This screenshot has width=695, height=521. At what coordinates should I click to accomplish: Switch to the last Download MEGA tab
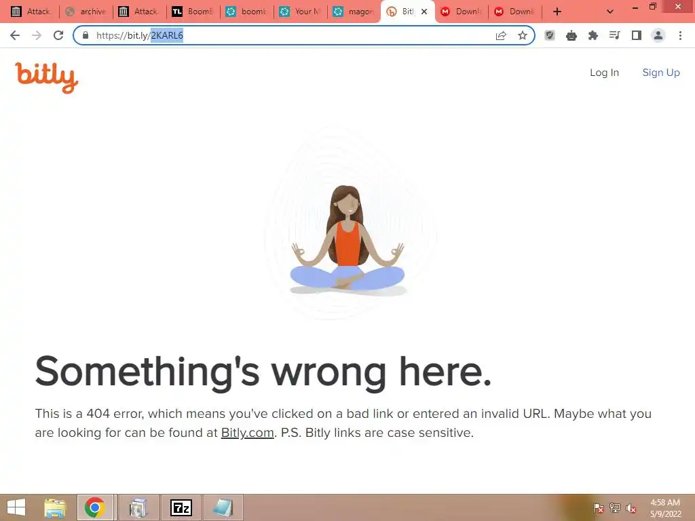(x=515, y=12)
